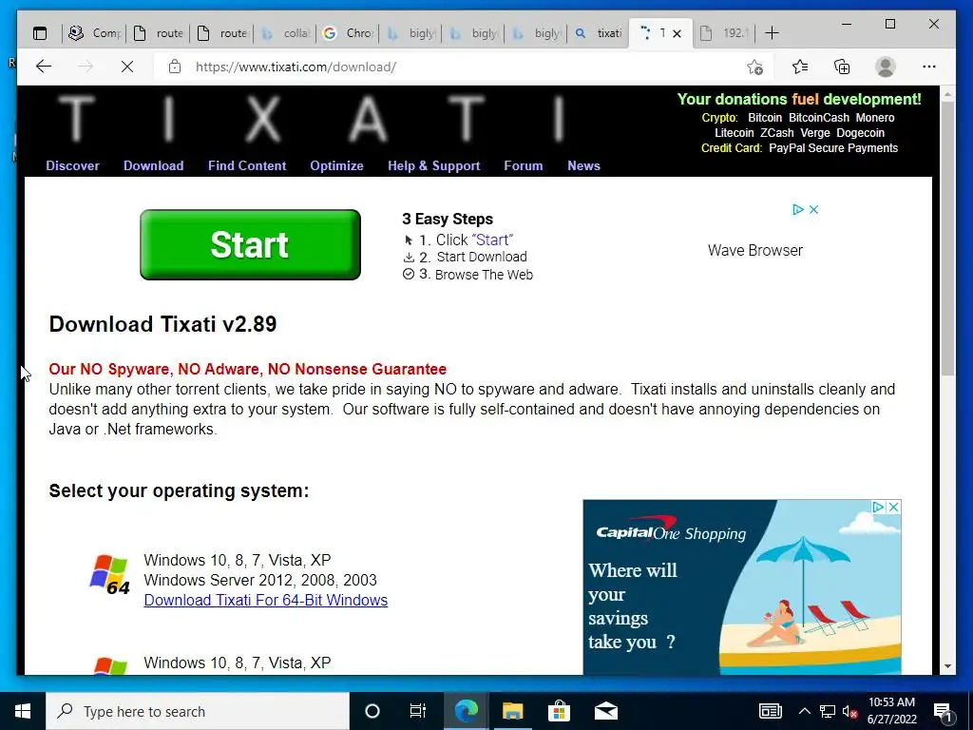Close the Wave Browser ad with X

click(814, 210)
